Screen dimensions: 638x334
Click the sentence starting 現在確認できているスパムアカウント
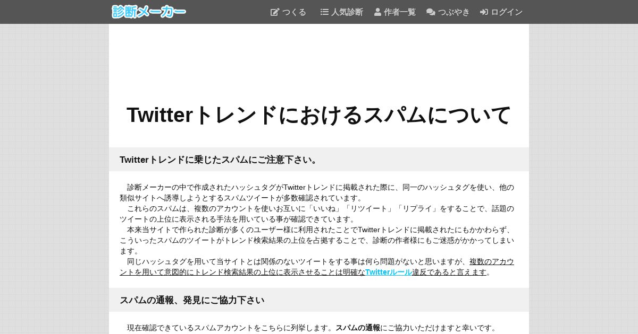tap(231, 328)
